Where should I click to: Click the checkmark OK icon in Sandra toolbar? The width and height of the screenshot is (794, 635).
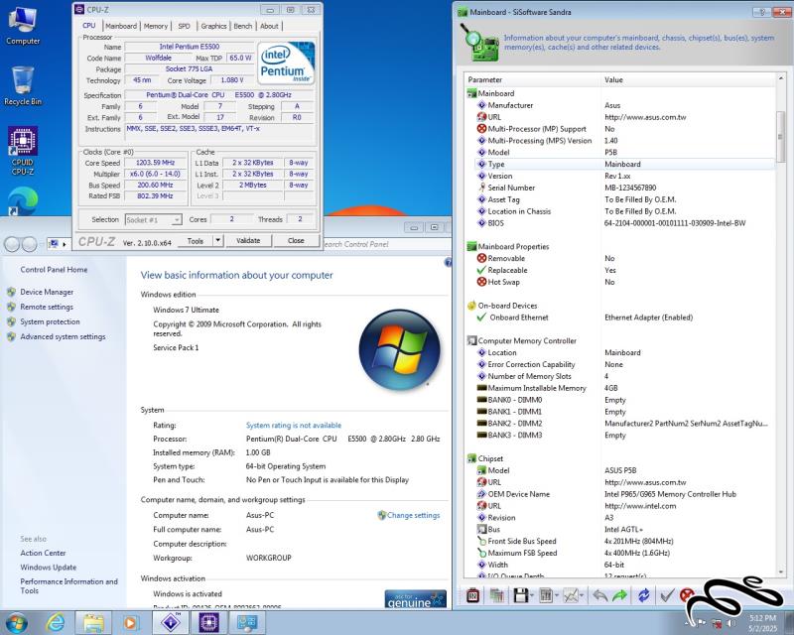(x=667, y=595)
